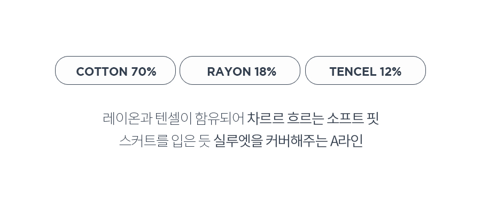Click the word TENCEL inside the badge
The height and width of the screenshot is (215, 481).
point(353,71)
